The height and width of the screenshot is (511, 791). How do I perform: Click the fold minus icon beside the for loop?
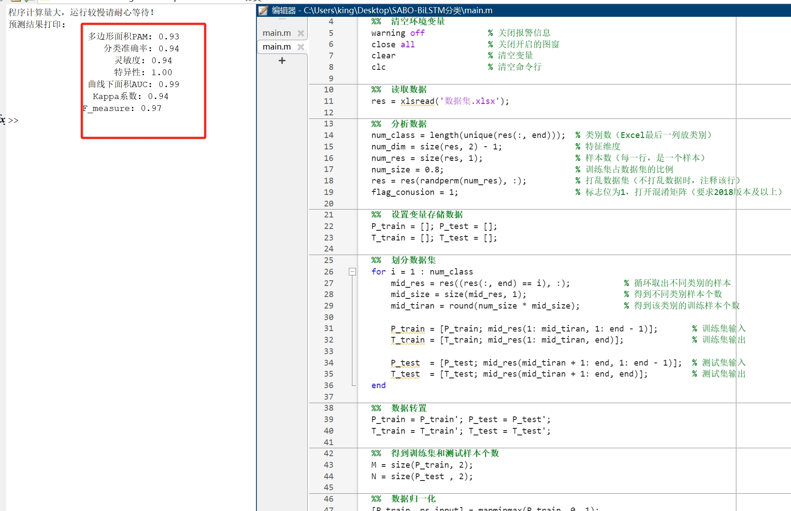pyautogui.click(x=352, y=271)
